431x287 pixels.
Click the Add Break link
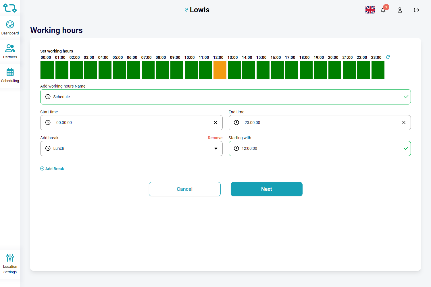[x=52, y=169]
